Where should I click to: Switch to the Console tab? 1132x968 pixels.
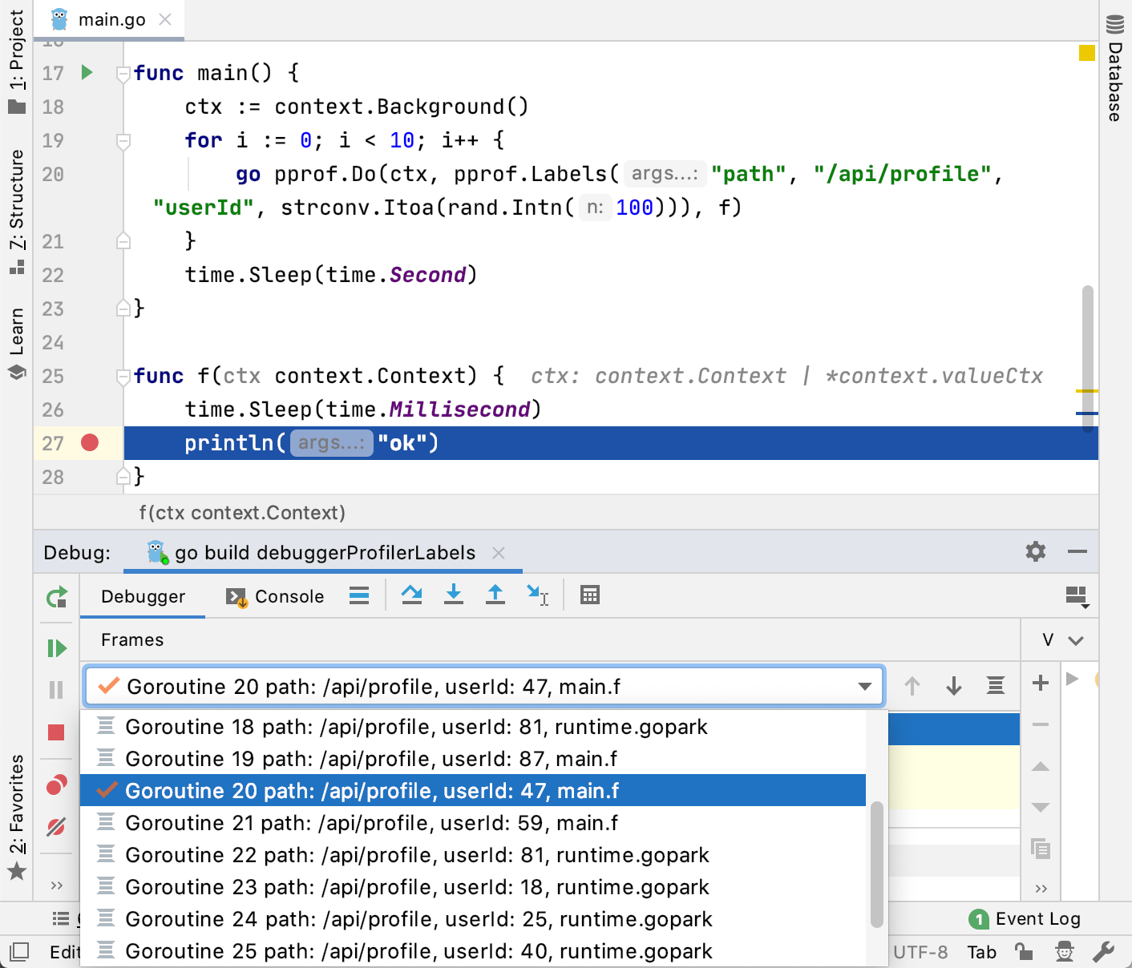pos(275,597)
